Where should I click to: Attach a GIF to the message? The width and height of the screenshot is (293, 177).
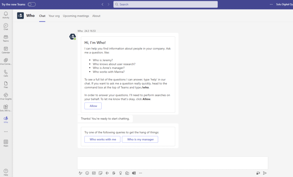[94, 173]
